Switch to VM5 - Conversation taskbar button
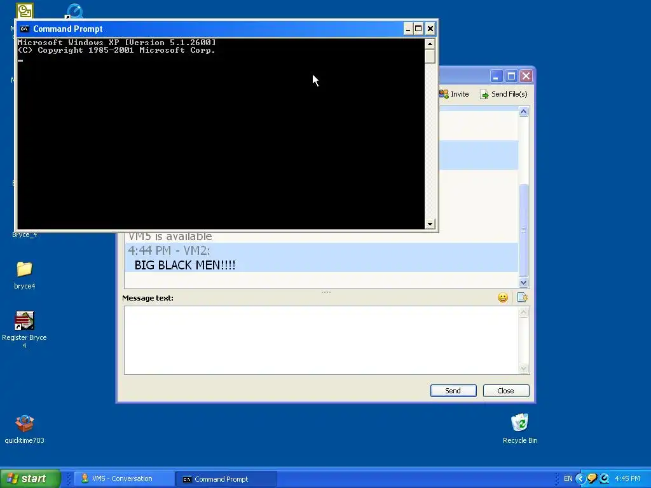 pyautogui.click(x=124, y=479)
